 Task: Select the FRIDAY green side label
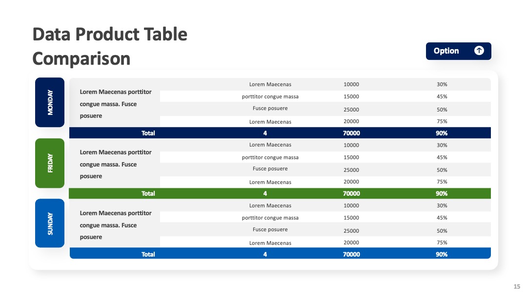tap(50, 163)
